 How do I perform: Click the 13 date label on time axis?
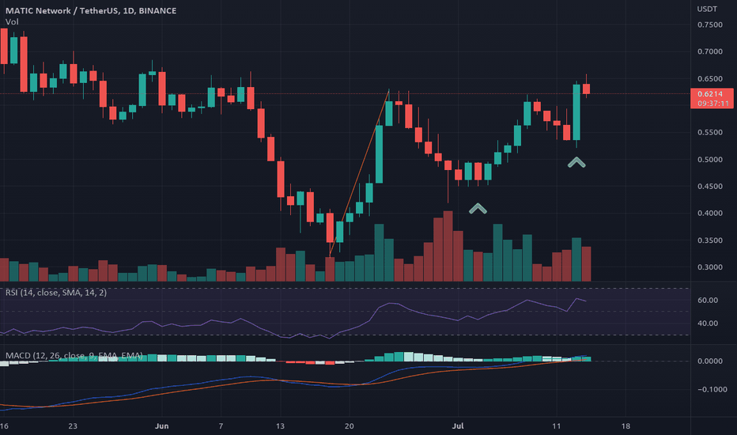point(280,426)
